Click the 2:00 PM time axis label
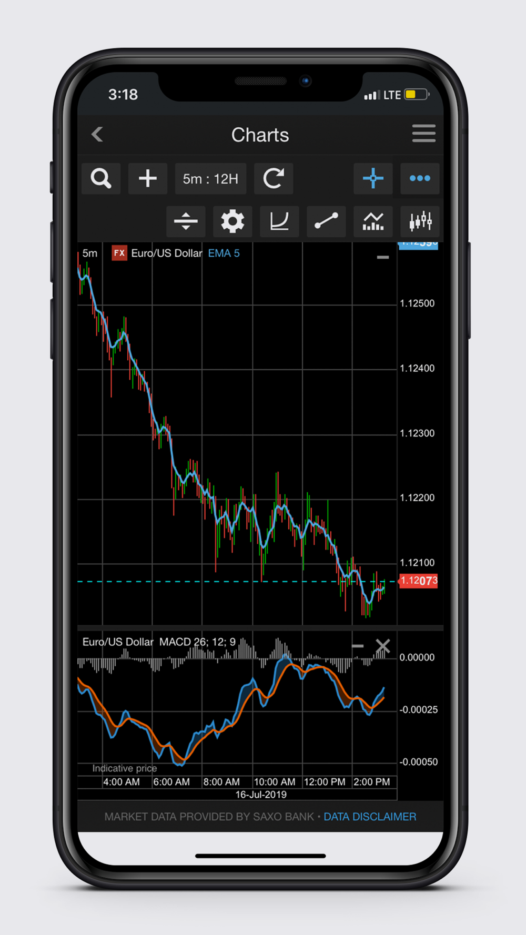This screenshot has width=526, height=935. point(372,782)
